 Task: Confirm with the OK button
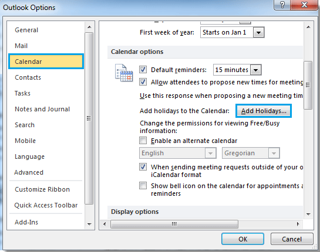242,239
